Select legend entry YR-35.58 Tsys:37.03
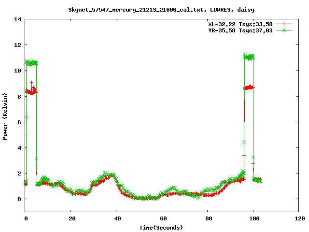The width and height of the screenshot is (309, 232). (x=240, y=30)
